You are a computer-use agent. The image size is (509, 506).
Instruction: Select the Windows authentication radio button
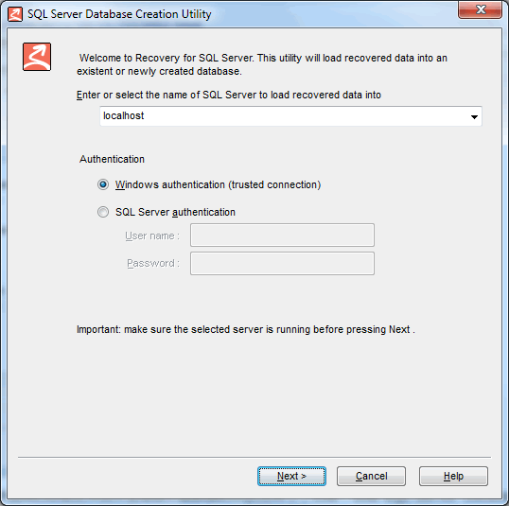click(x=103, y=184)
